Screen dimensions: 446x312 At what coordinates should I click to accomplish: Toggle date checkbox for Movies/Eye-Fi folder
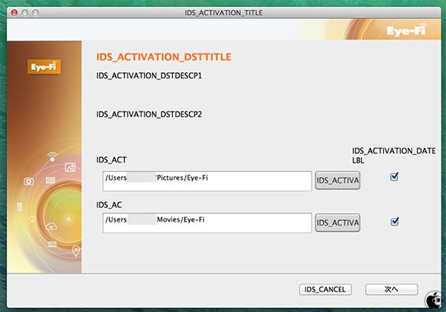(x=395, y=222)
